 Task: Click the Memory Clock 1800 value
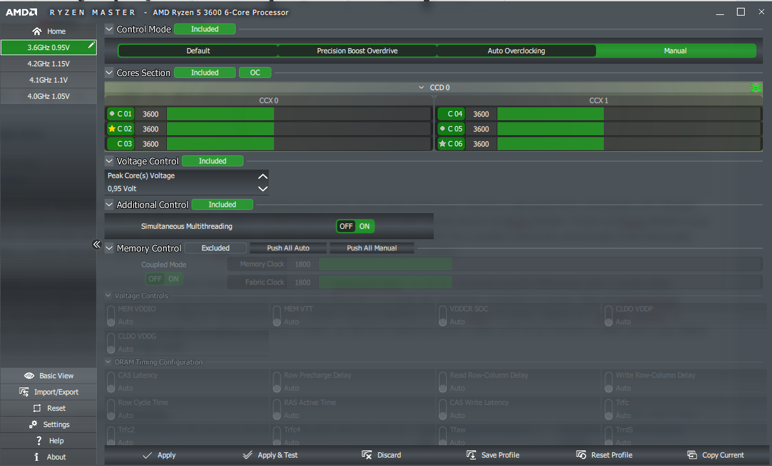303,264
